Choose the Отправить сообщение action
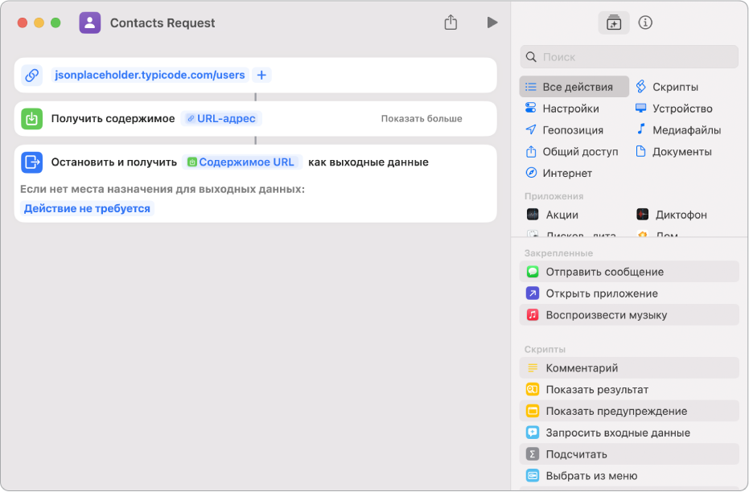The width and height of the screenshot is (749, 492). [604, 272]
